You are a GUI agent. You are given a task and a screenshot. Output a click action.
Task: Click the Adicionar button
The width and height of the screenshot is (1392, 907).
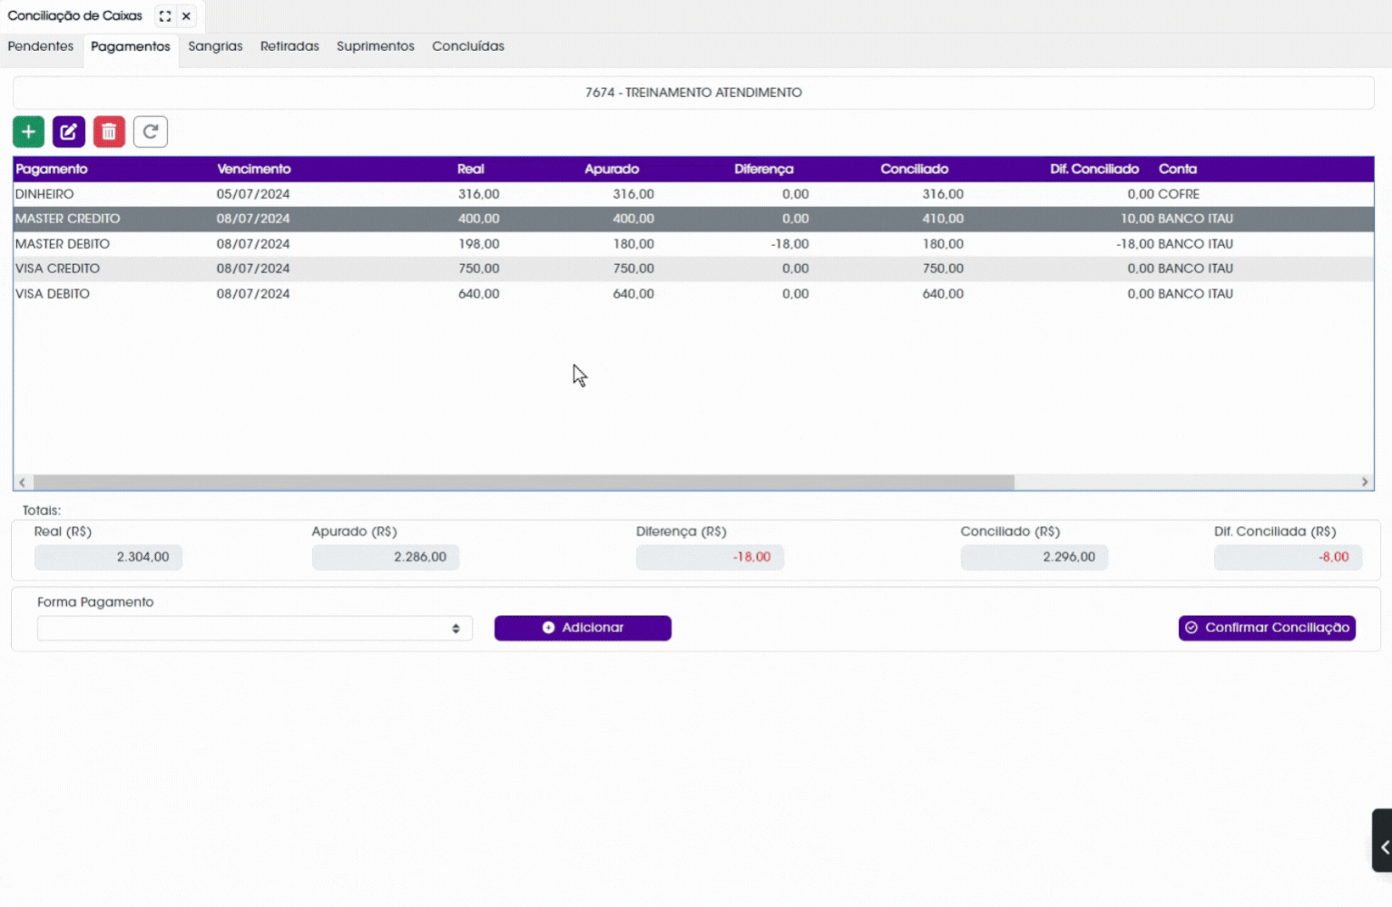point(583,628)
